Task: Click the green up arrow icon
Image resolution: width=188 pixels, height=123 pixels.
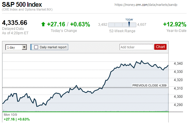Action: (43, 24)
